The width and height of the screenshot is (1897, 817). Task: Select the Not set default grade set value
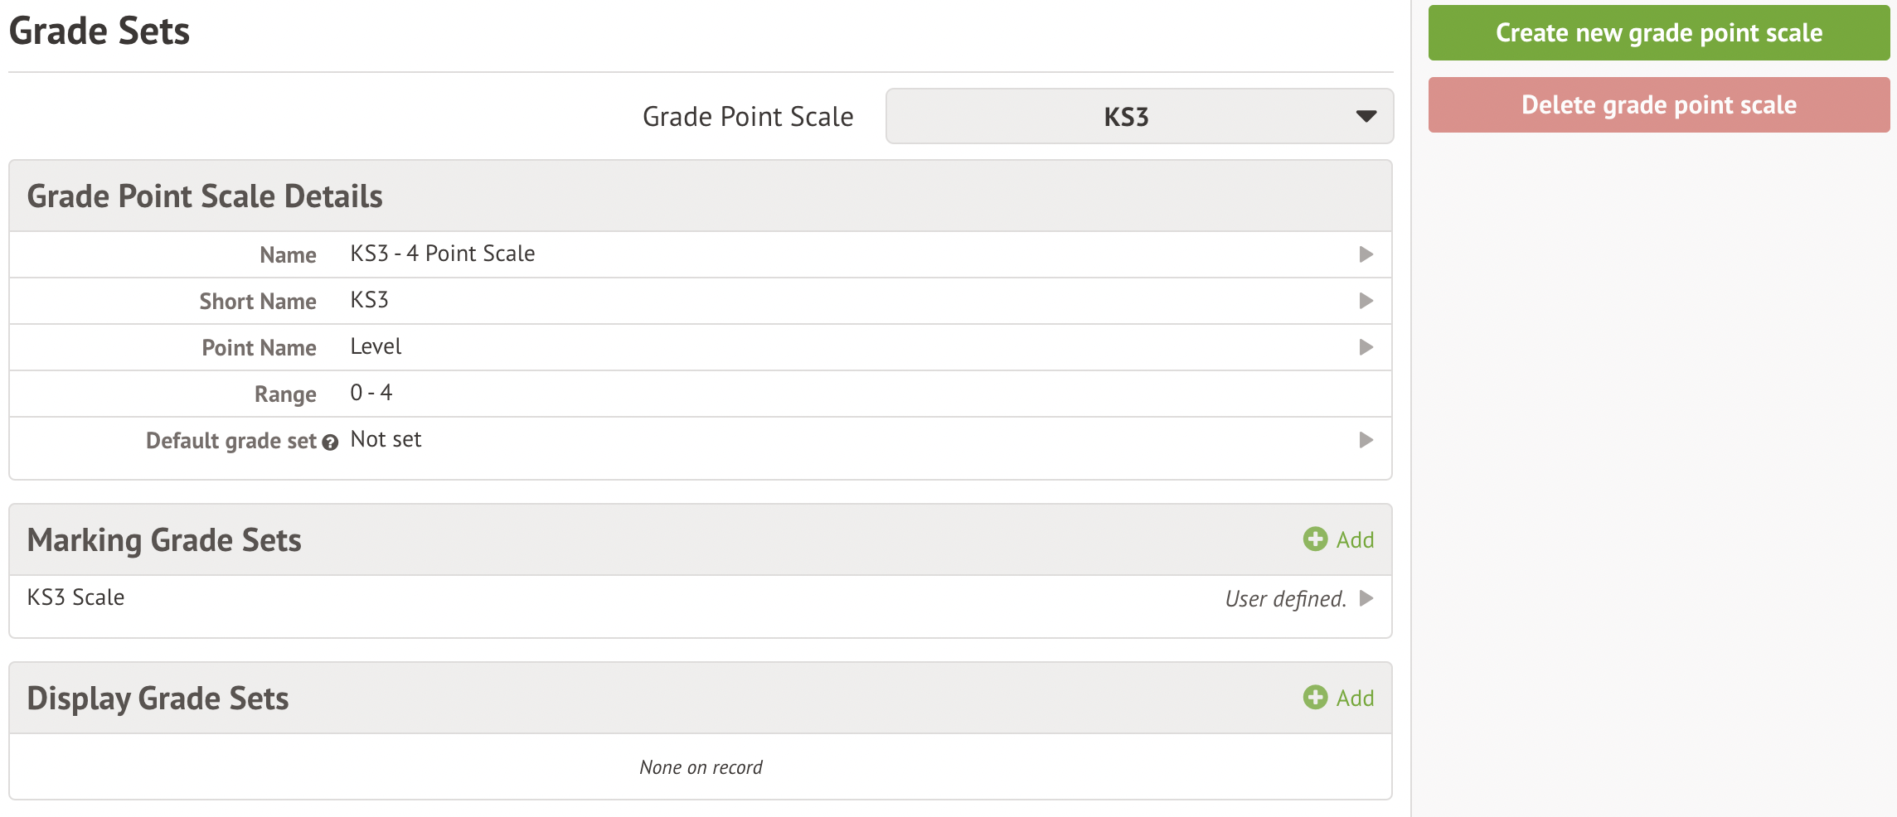pyautogui.click(x=386, y=439)
